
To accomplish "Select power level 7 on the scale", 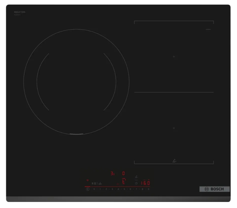I will pos(136,189).
